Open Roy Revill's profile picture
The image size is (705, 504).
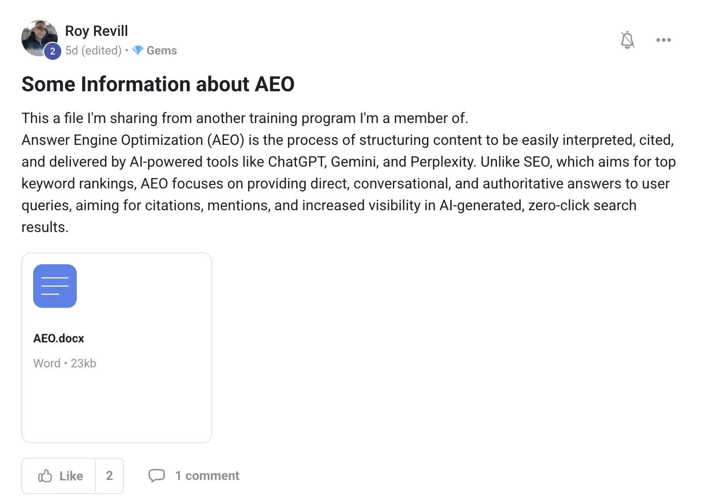point(40,38)
